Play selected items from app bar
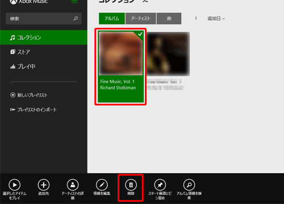 (14, 189)
